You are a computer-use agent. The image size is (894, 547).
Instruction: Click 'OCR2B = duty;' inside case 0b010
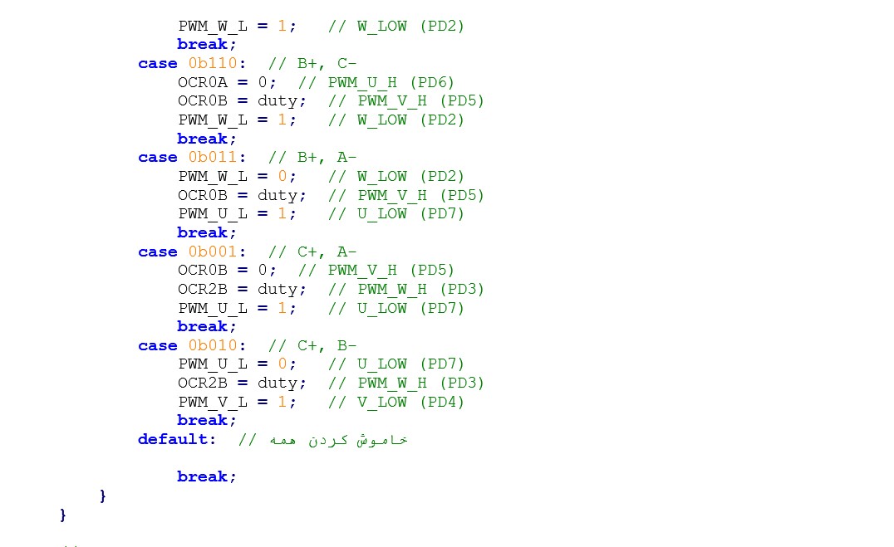(242, 383)
